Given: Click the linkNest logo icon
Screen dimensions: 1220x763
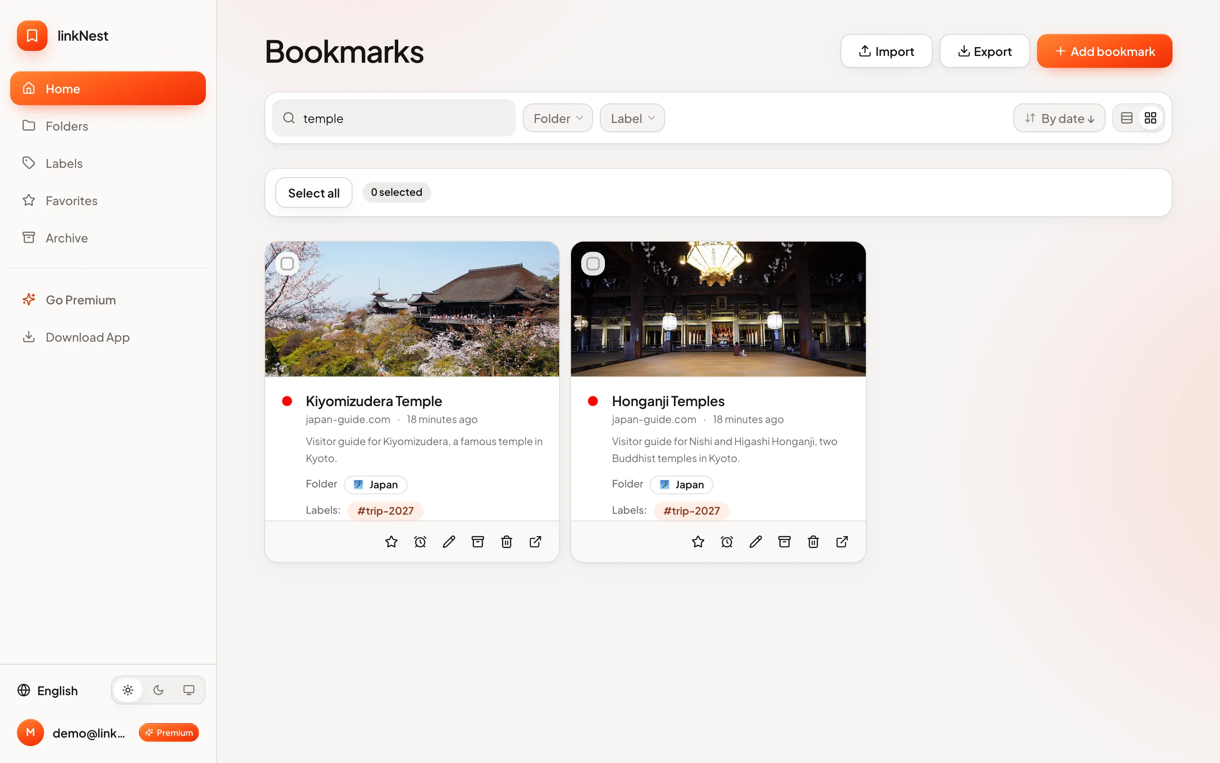Looking at the screenshot, I should (x=32, y=36).
